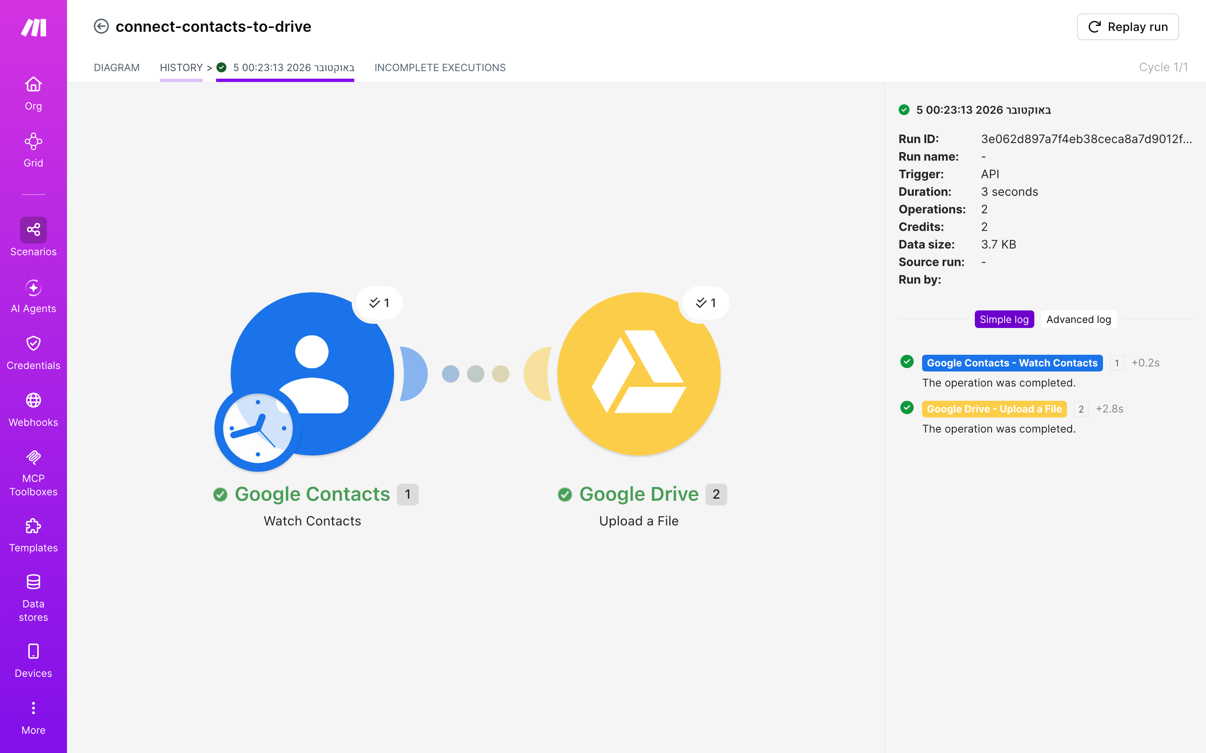The width and height of the screenshot is (1206, 753).
Task: Open the Grid view
Action: [x=33, y=151]
